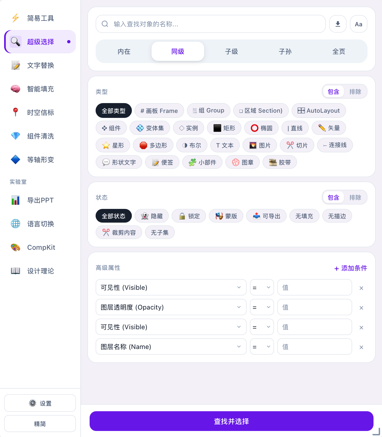Viewport: 382px width, 437px height.
Task: Open 简易工具 from the sidebar
Action: [x=40, y=18]
